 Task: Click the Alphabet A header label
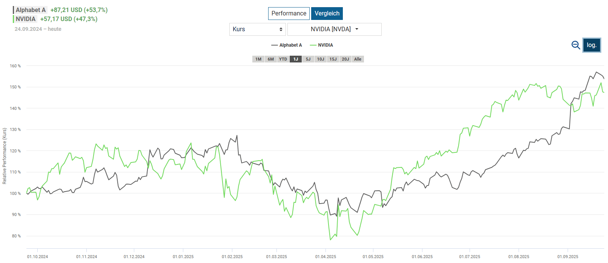[31, 10]
